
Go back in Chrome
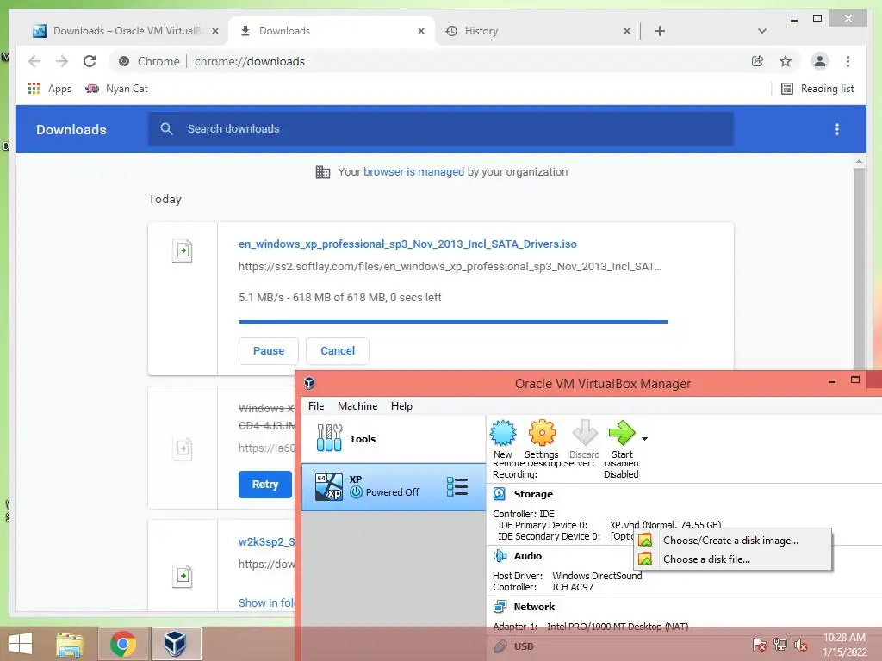tap(34, 61)
